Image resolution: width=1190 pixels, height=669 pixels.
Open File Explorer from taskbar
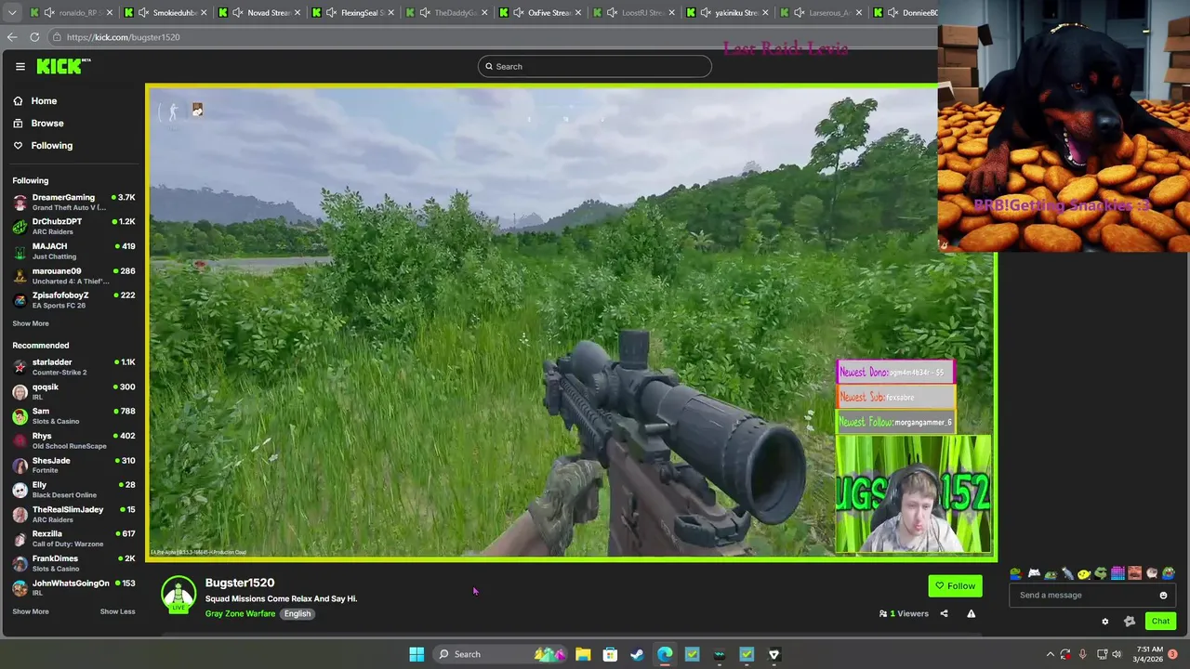[583, 654]
